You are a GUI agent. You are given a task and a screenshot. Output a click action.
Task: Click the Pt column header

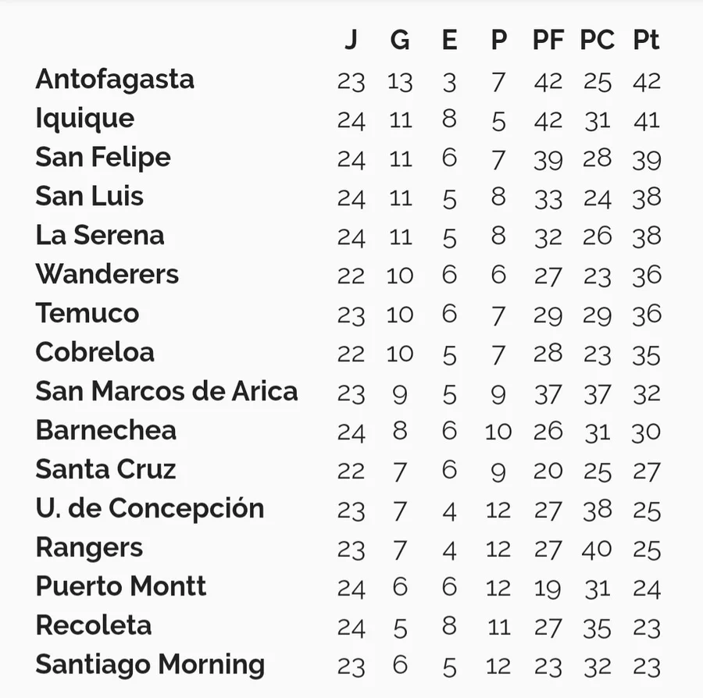[x=647, y=41]
